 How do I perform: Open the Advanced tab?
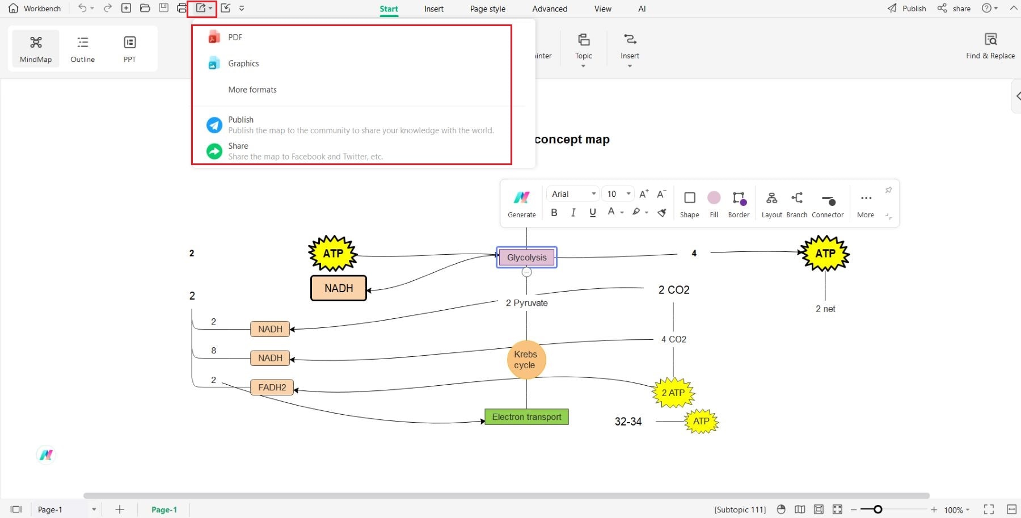click(x=550, y=9)
